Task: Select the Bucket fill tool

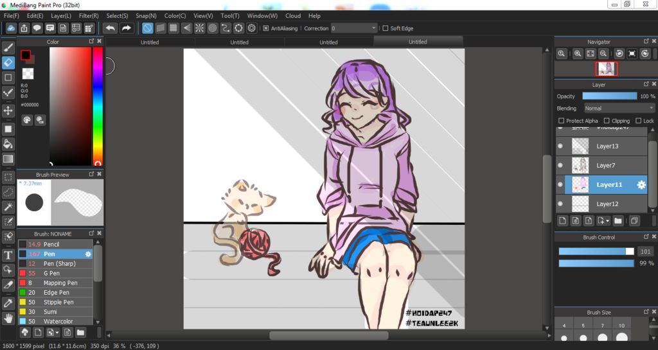Action: click(x=8, y=144)
